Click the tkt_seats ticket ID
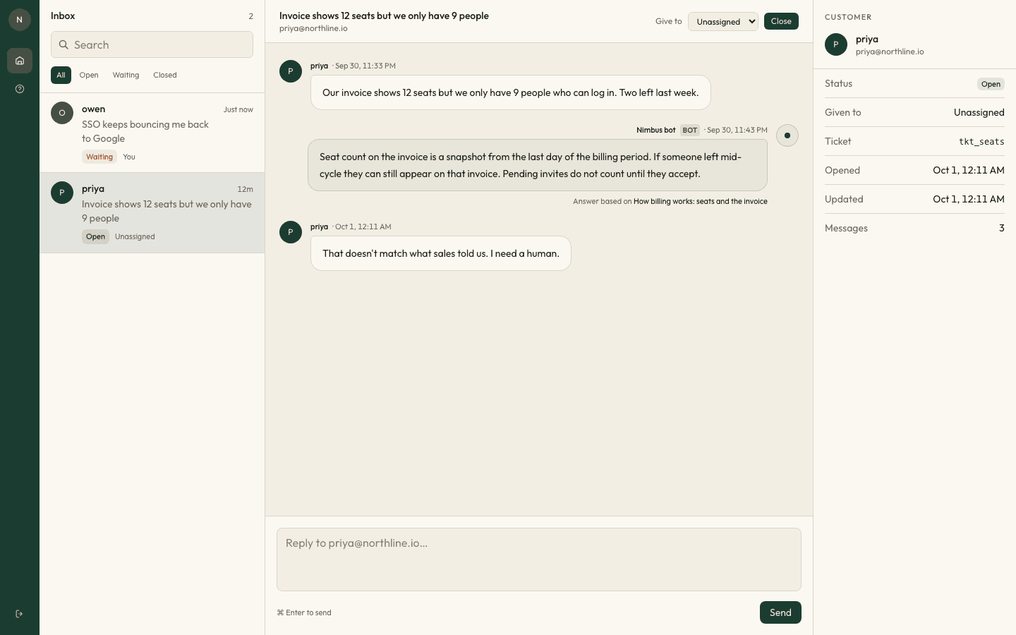1016x635 pixels. point(981,141)
